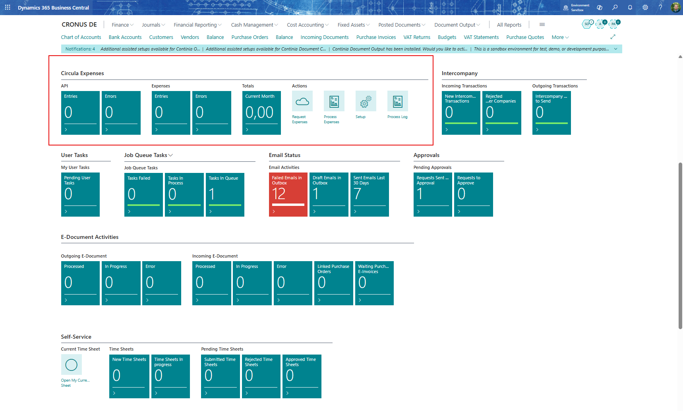Open the Requests Sent for Approval tile
The height and width of the screenshot is (411, 683).
coord(433,194)
